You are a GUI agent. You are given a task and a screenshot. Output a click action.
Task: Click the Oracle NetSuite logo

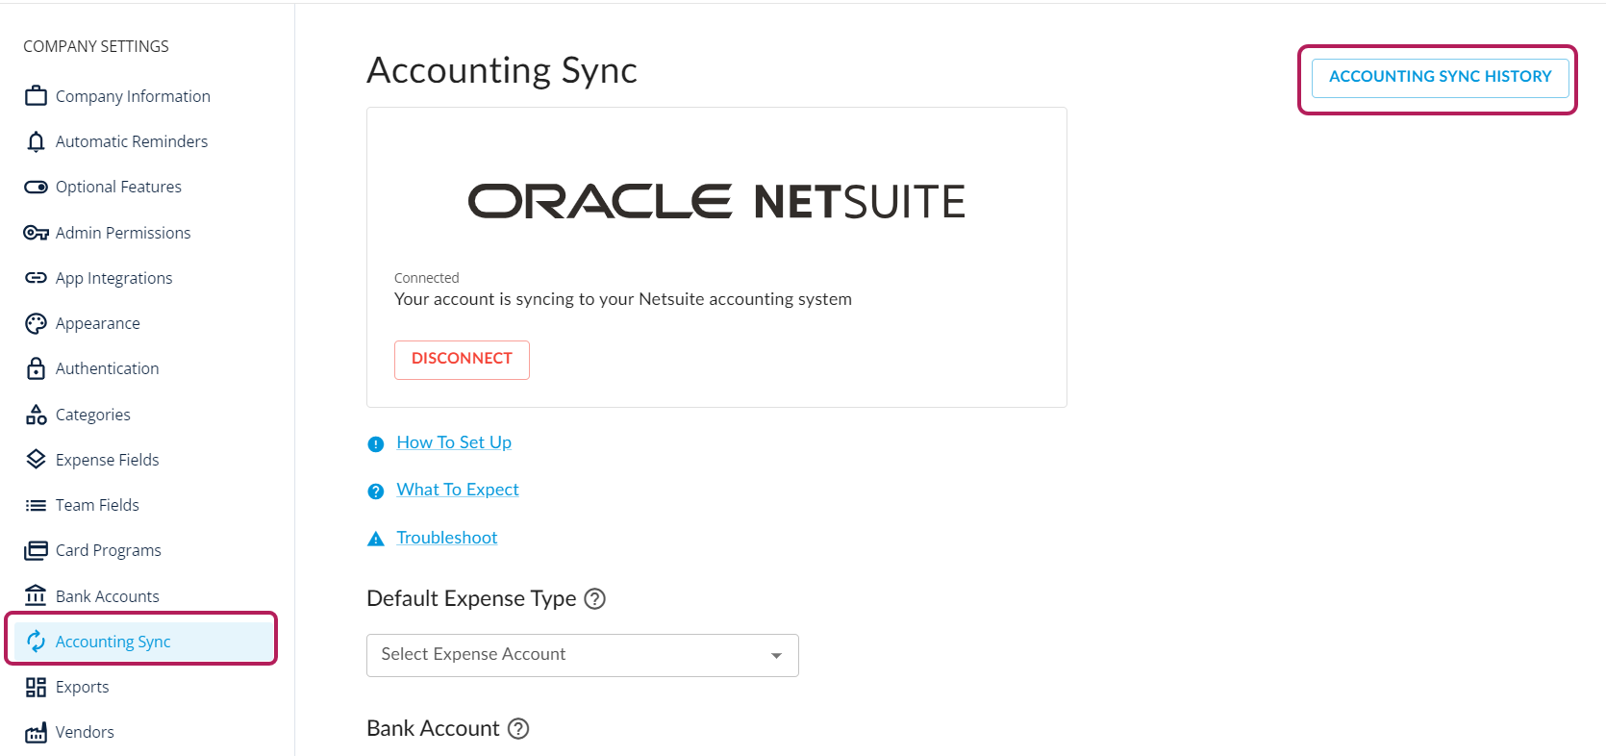[x=716, y=201]
